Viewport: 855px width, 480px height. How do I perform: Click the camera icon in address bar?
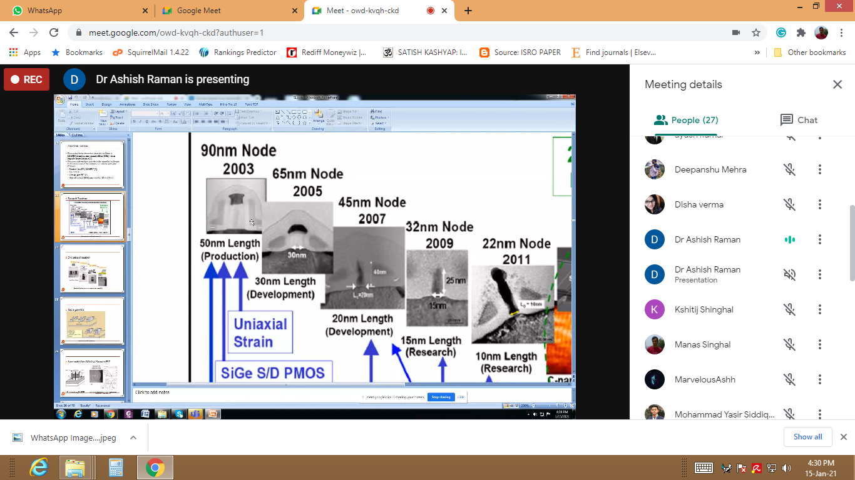736,32
